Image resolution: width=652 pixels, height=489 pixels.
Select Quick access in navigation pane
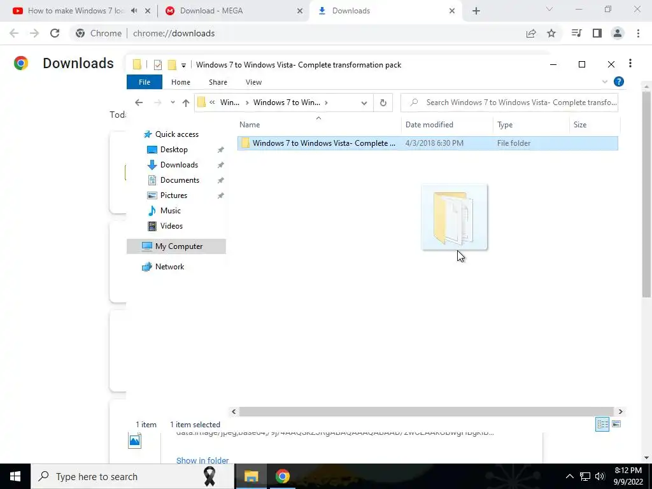pos(177,134)
